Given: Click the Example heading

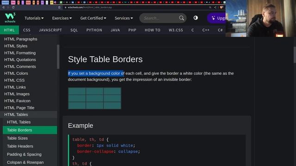Looking at the screenshot, I should pyautogui.click(x=80, y=125).
